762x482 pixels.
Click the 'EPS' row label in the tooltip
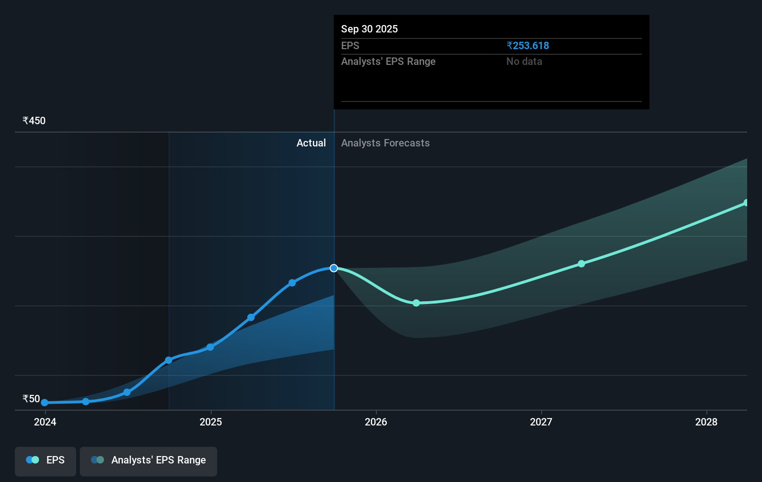point(350,45)
